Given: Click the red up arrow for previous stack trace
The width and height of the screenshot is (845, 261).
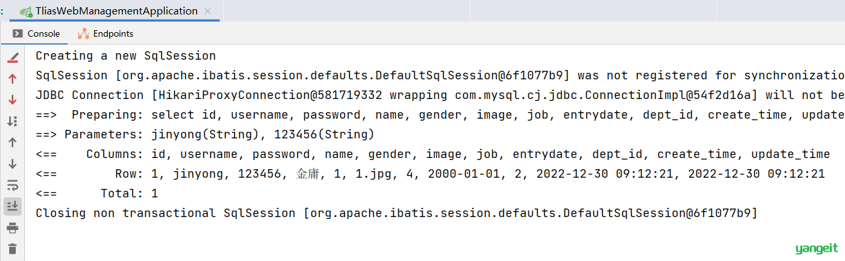Looking at the screenshot, I should click(12, 79).
